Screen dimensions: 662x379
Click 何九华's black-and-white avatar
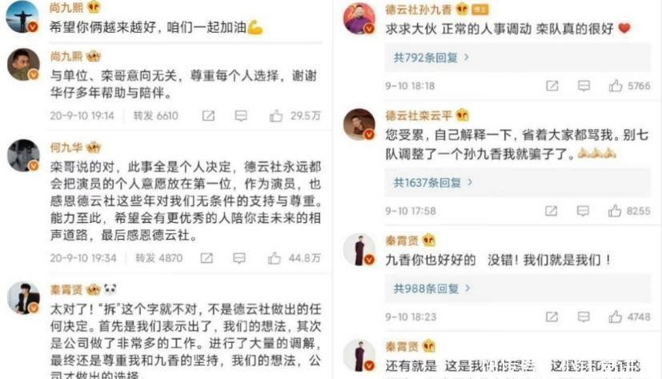click(23, 155)
